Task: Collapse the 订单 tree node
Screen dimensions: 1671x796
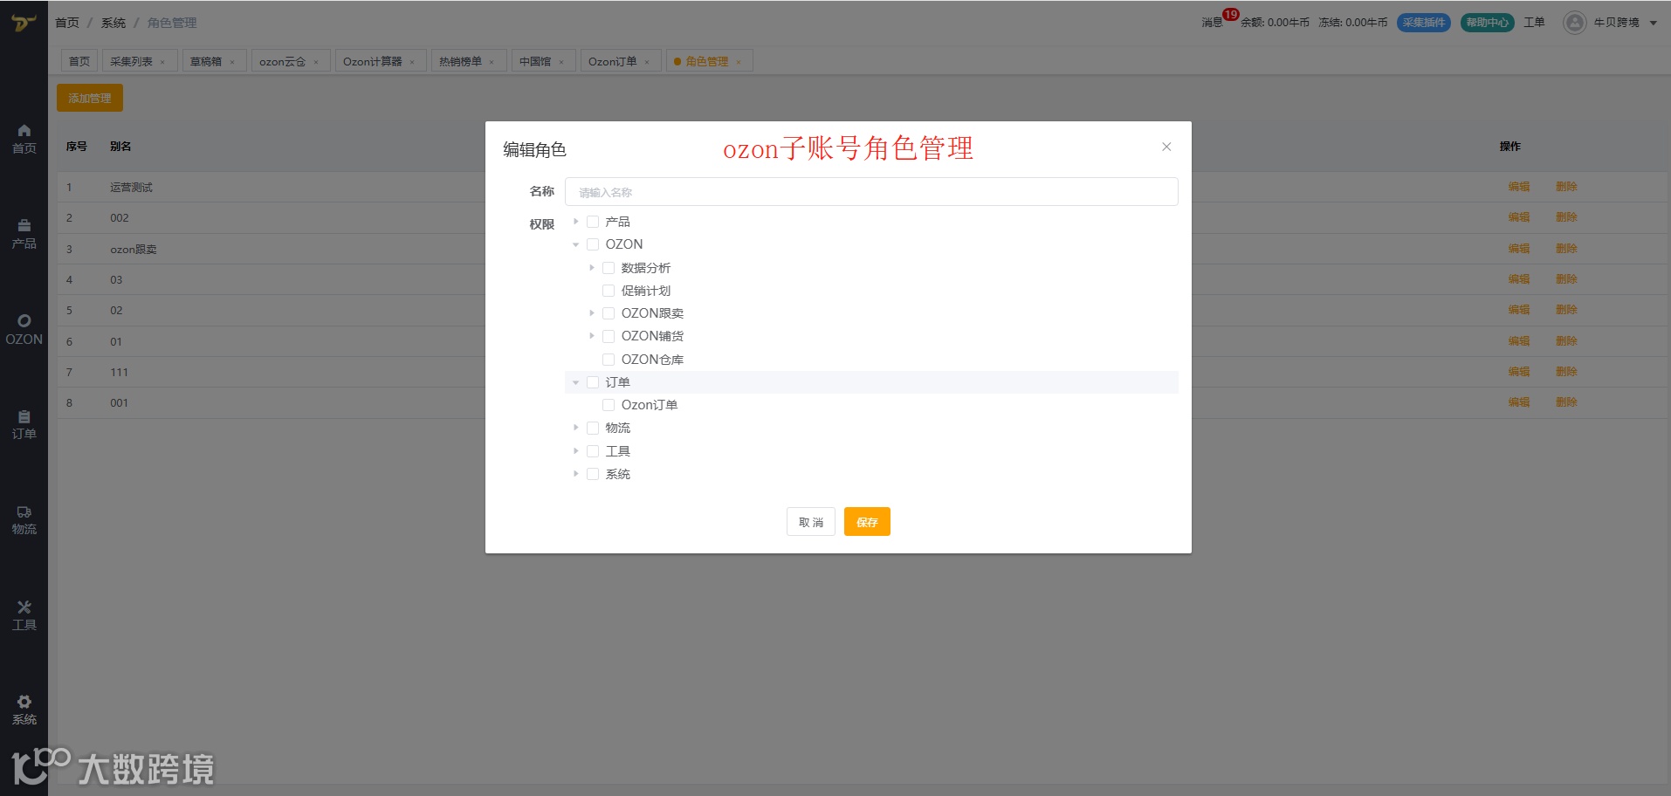Action: pyautogui.click(x=576, y=382)
